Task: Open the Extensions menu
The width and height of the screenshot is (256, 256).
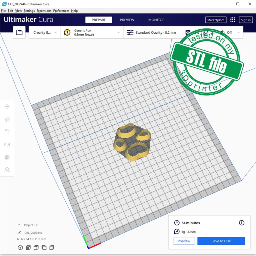Action: click(44, 11)
